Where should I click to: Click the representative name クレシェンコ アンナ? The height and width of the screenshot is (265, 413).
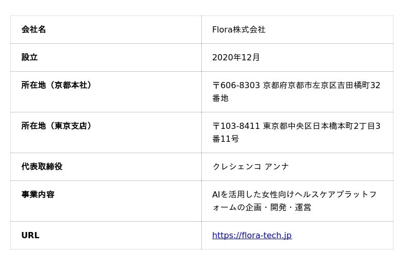pyautogui.click(x=250, y=167)
